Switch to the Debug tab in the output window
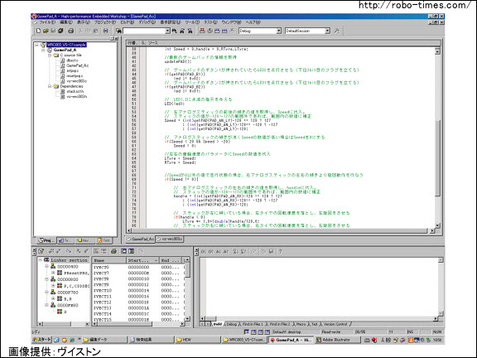Viewport: 477px width, 358px height. tap(232, 324)
